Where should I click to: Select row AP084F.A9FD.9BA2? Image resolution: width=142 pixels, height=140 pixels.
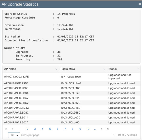pos(72,98)
